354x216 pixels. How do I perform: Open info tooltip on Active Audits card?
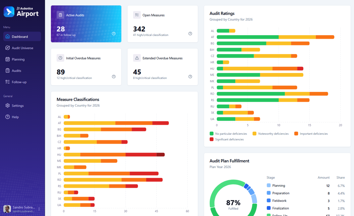pyautogui.click(x=114, y=34)
